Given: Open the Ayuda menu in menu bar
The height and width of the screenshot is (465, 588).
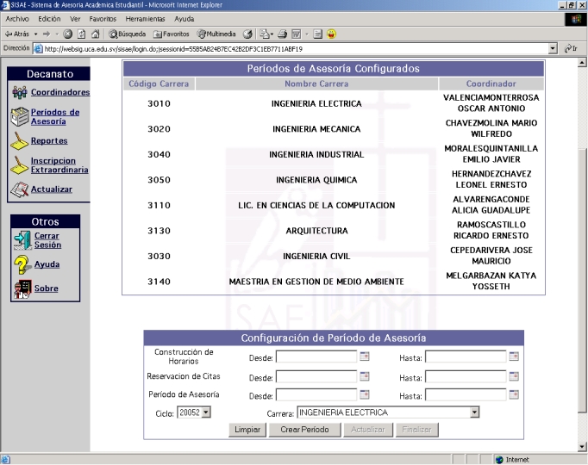Looking at the screenshot, I should coord(185,19).
